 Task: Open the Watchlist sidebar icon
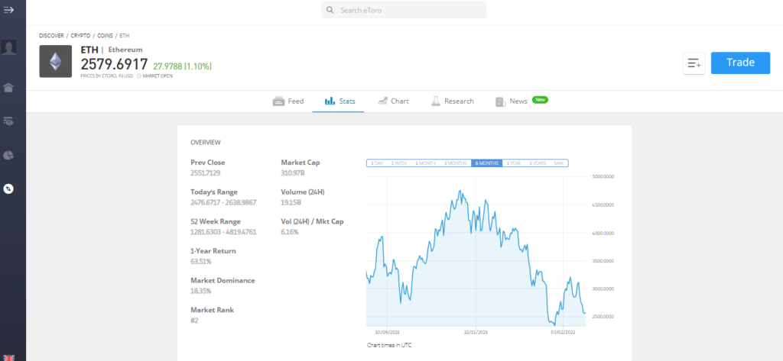coord(8,121)
